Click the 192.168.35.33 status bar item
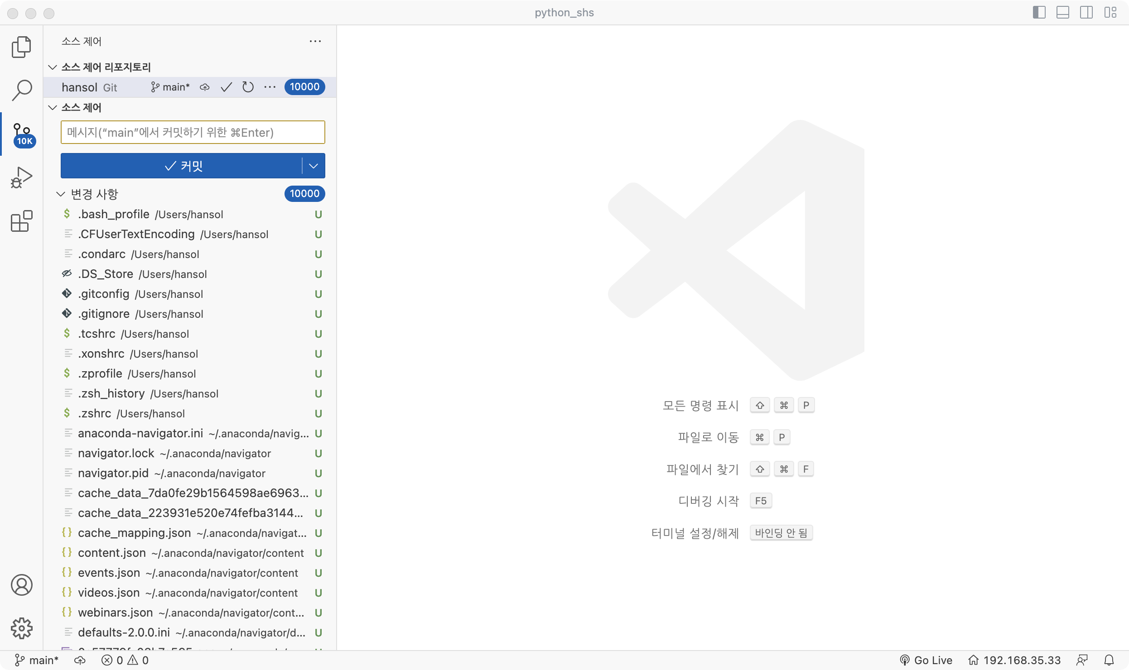Screen dimensions: 1129x670 coord(1014,660)
